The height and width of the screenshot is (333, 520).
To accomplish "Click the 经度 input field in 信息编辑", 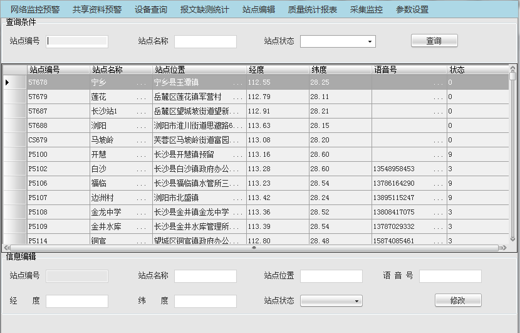I will (x=77, y=301).
